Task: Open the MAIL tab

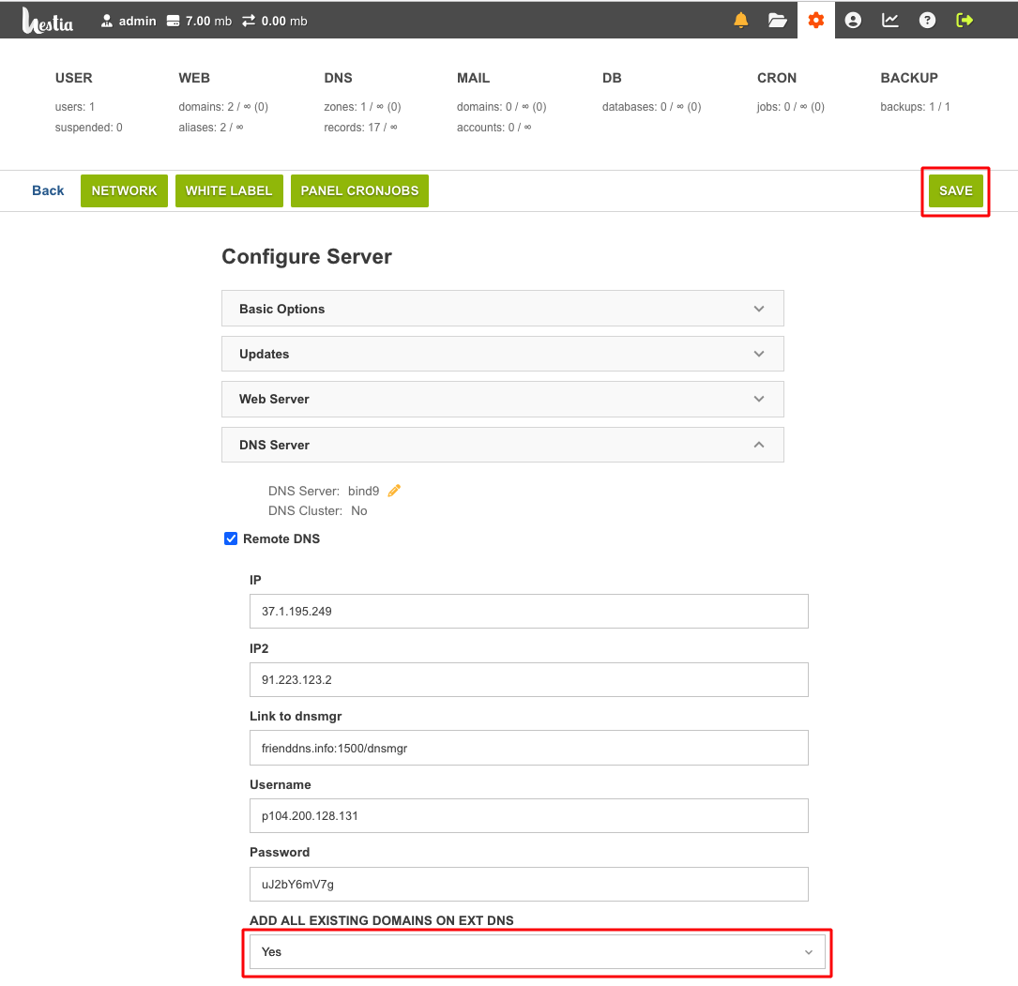Action: pos(473,78)
